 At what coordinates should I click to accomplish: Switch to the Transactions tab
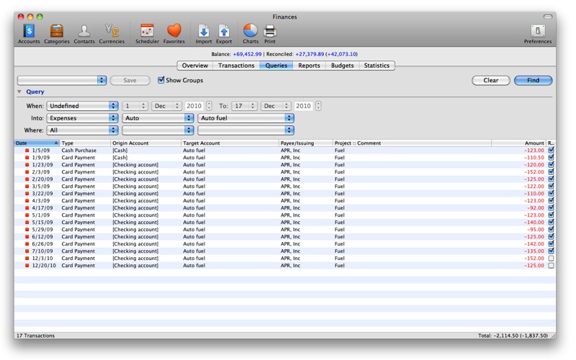click(236, 66)
